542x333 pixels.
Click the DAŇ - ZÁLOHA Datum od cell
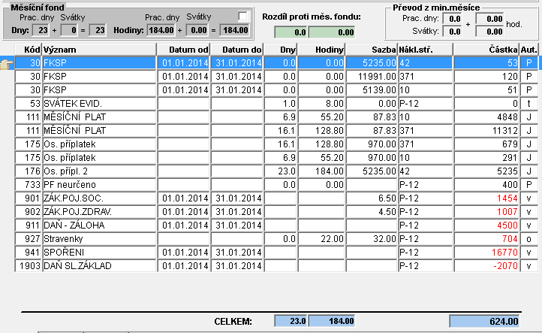click(184, 226)
